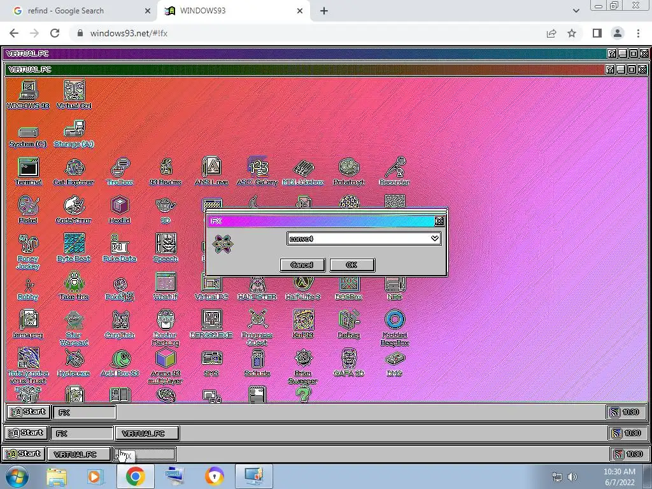Image resolution: width=652 pixels, height=489 pixels.
Task: Open the WINDOWS 93 desktop icon
Action: tap(28, 95)
